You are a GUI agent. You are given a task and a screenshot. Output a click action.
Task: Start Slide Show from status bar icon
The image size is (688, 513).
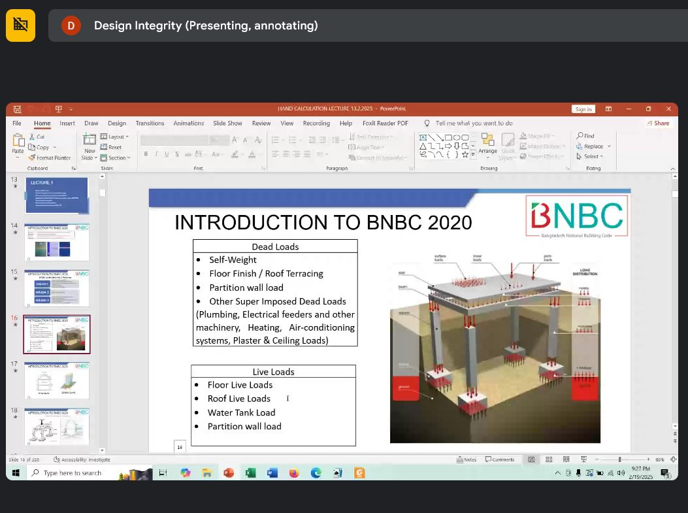(x=583, y=459)
